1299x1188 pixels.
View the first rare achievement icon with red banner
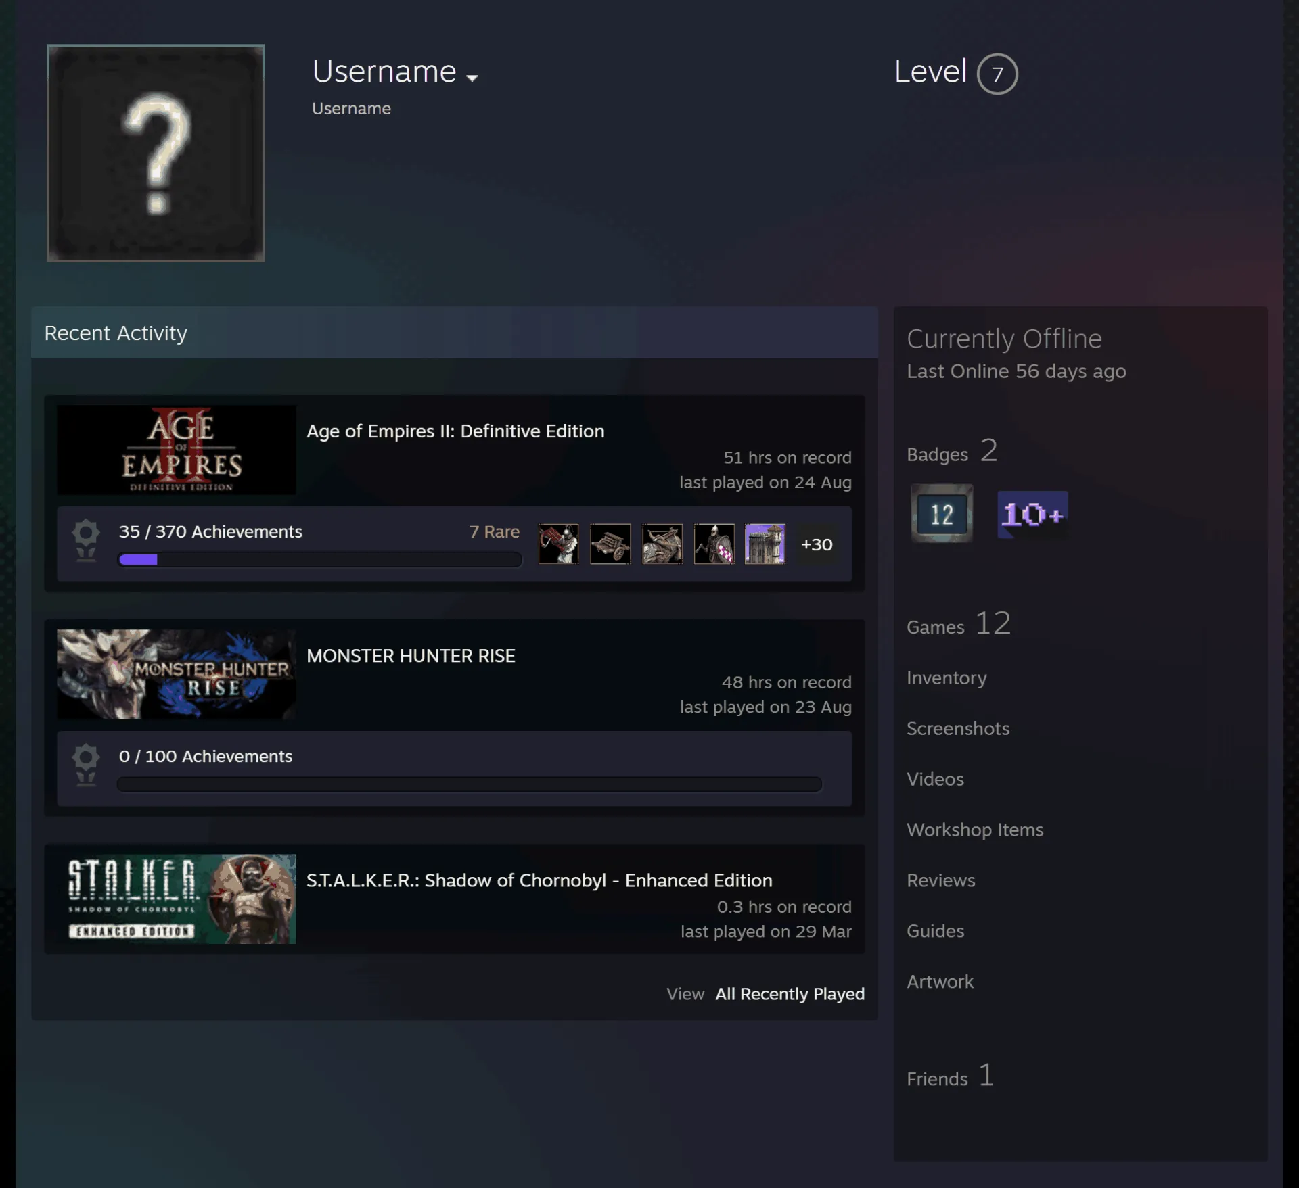click(558, 544)
